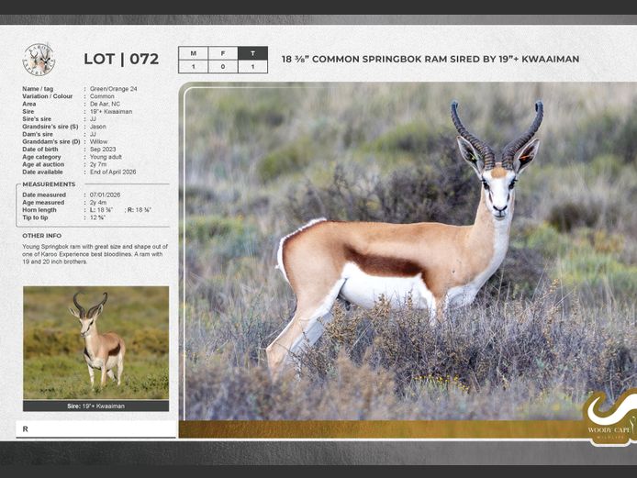This screenshot has width=637, height=478.
Task: Click the MEASUREMENTS section header
Action: click(49, 184)
